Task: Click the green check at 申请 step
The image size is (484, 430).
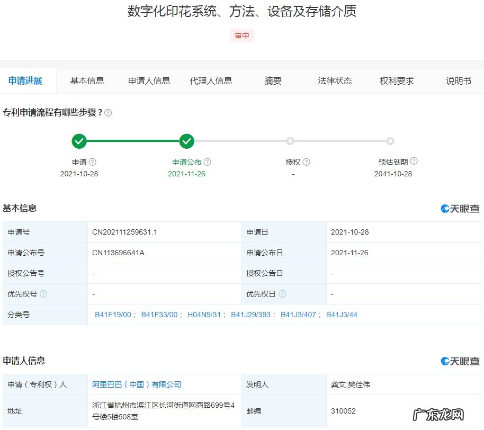Action: [79, 141]
